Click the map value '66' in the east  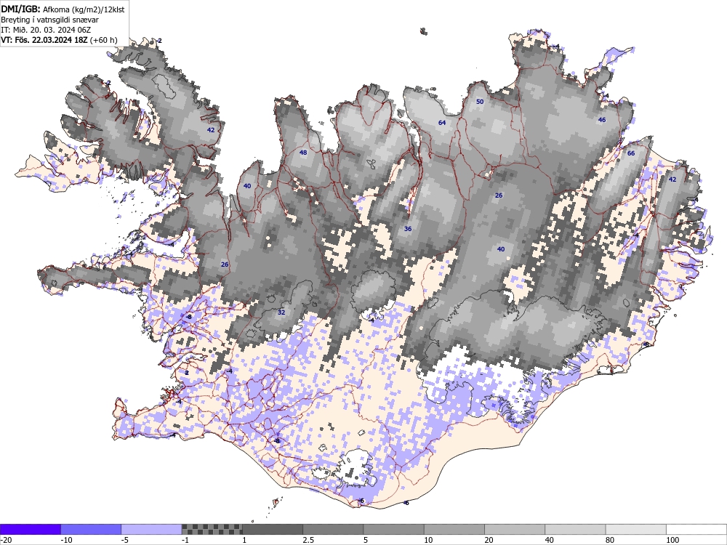(x=630, y=153)
